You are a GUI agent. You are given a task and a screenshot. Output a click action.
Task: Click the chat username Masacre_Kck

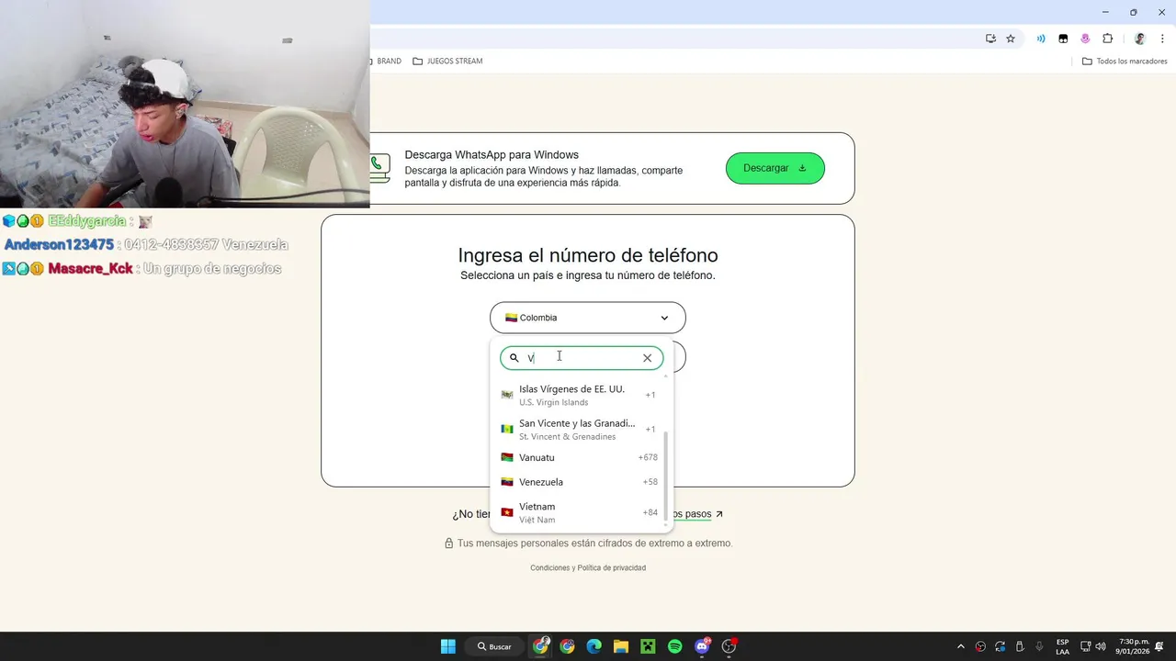(90, 269)
